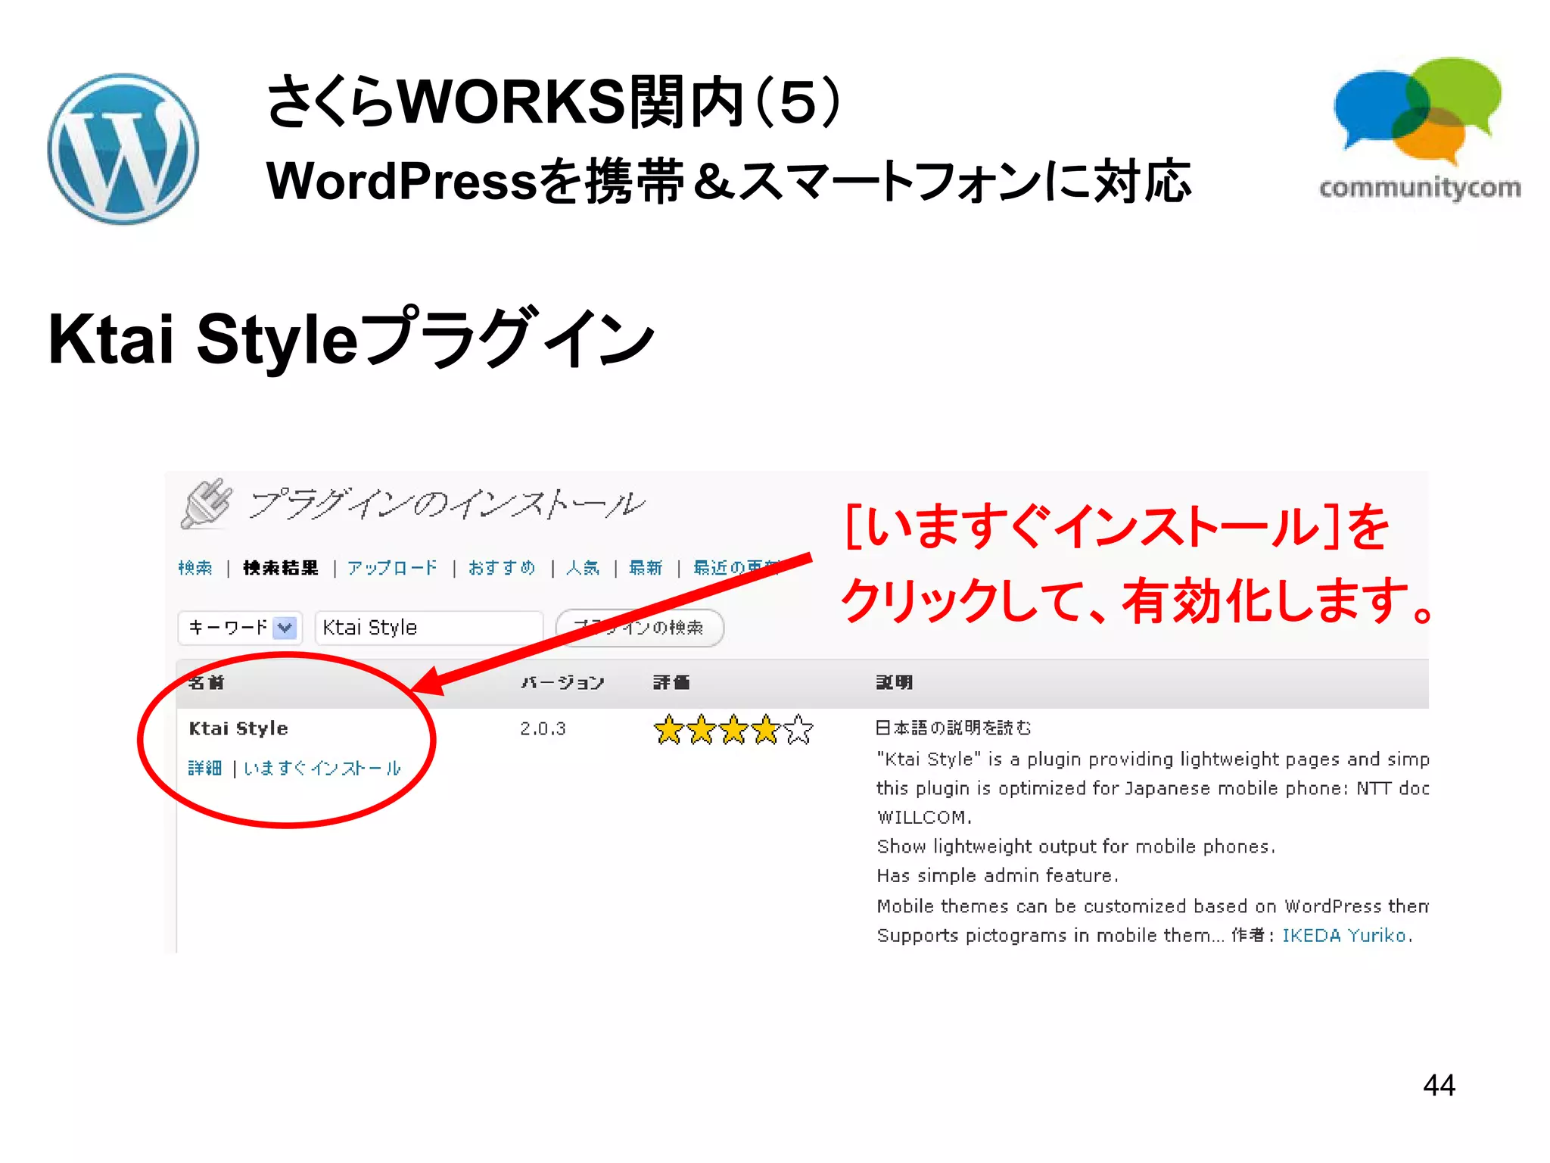Expand the キーワード dropdown
This screenshot has width=1550, height=1163.
(x=240, y=628)
